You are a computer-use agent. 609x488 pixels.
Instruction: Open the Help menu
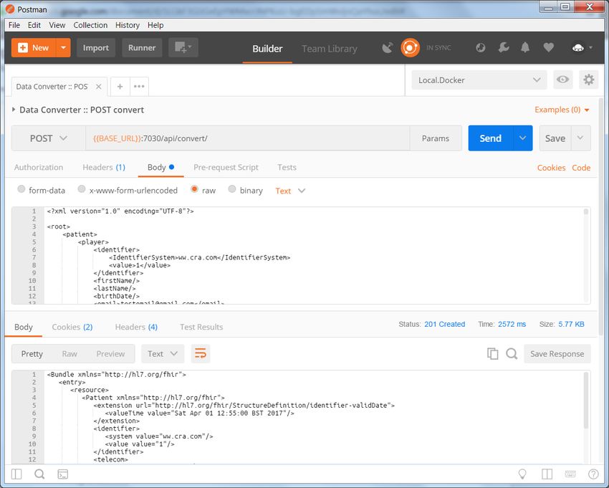tap(155, 25)
